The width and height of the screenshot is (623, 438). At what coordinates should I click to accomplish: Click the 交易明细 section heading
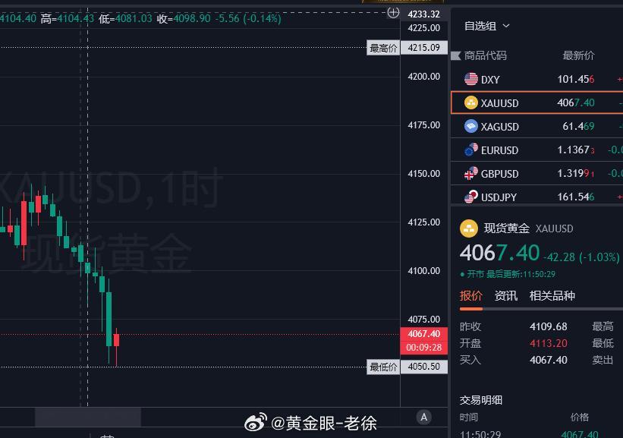[481, 400]
